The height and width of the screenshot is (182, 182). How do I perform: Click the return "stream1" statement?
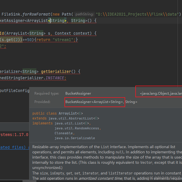56,40
